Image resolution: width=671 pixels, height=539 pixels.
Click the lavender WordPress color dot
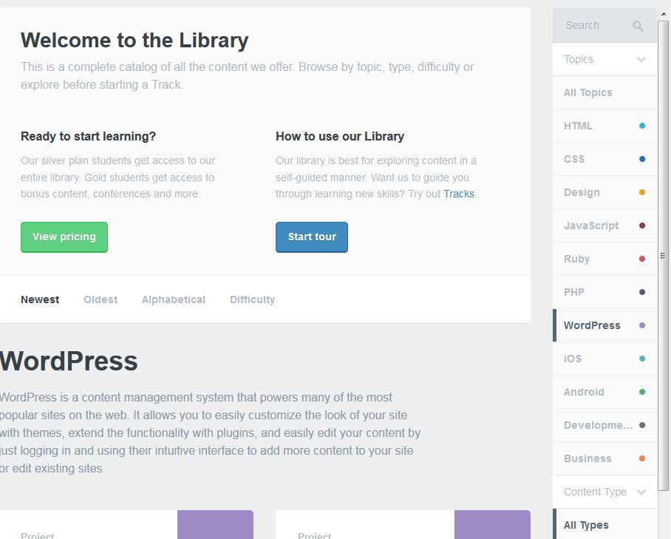pos(642,325)
